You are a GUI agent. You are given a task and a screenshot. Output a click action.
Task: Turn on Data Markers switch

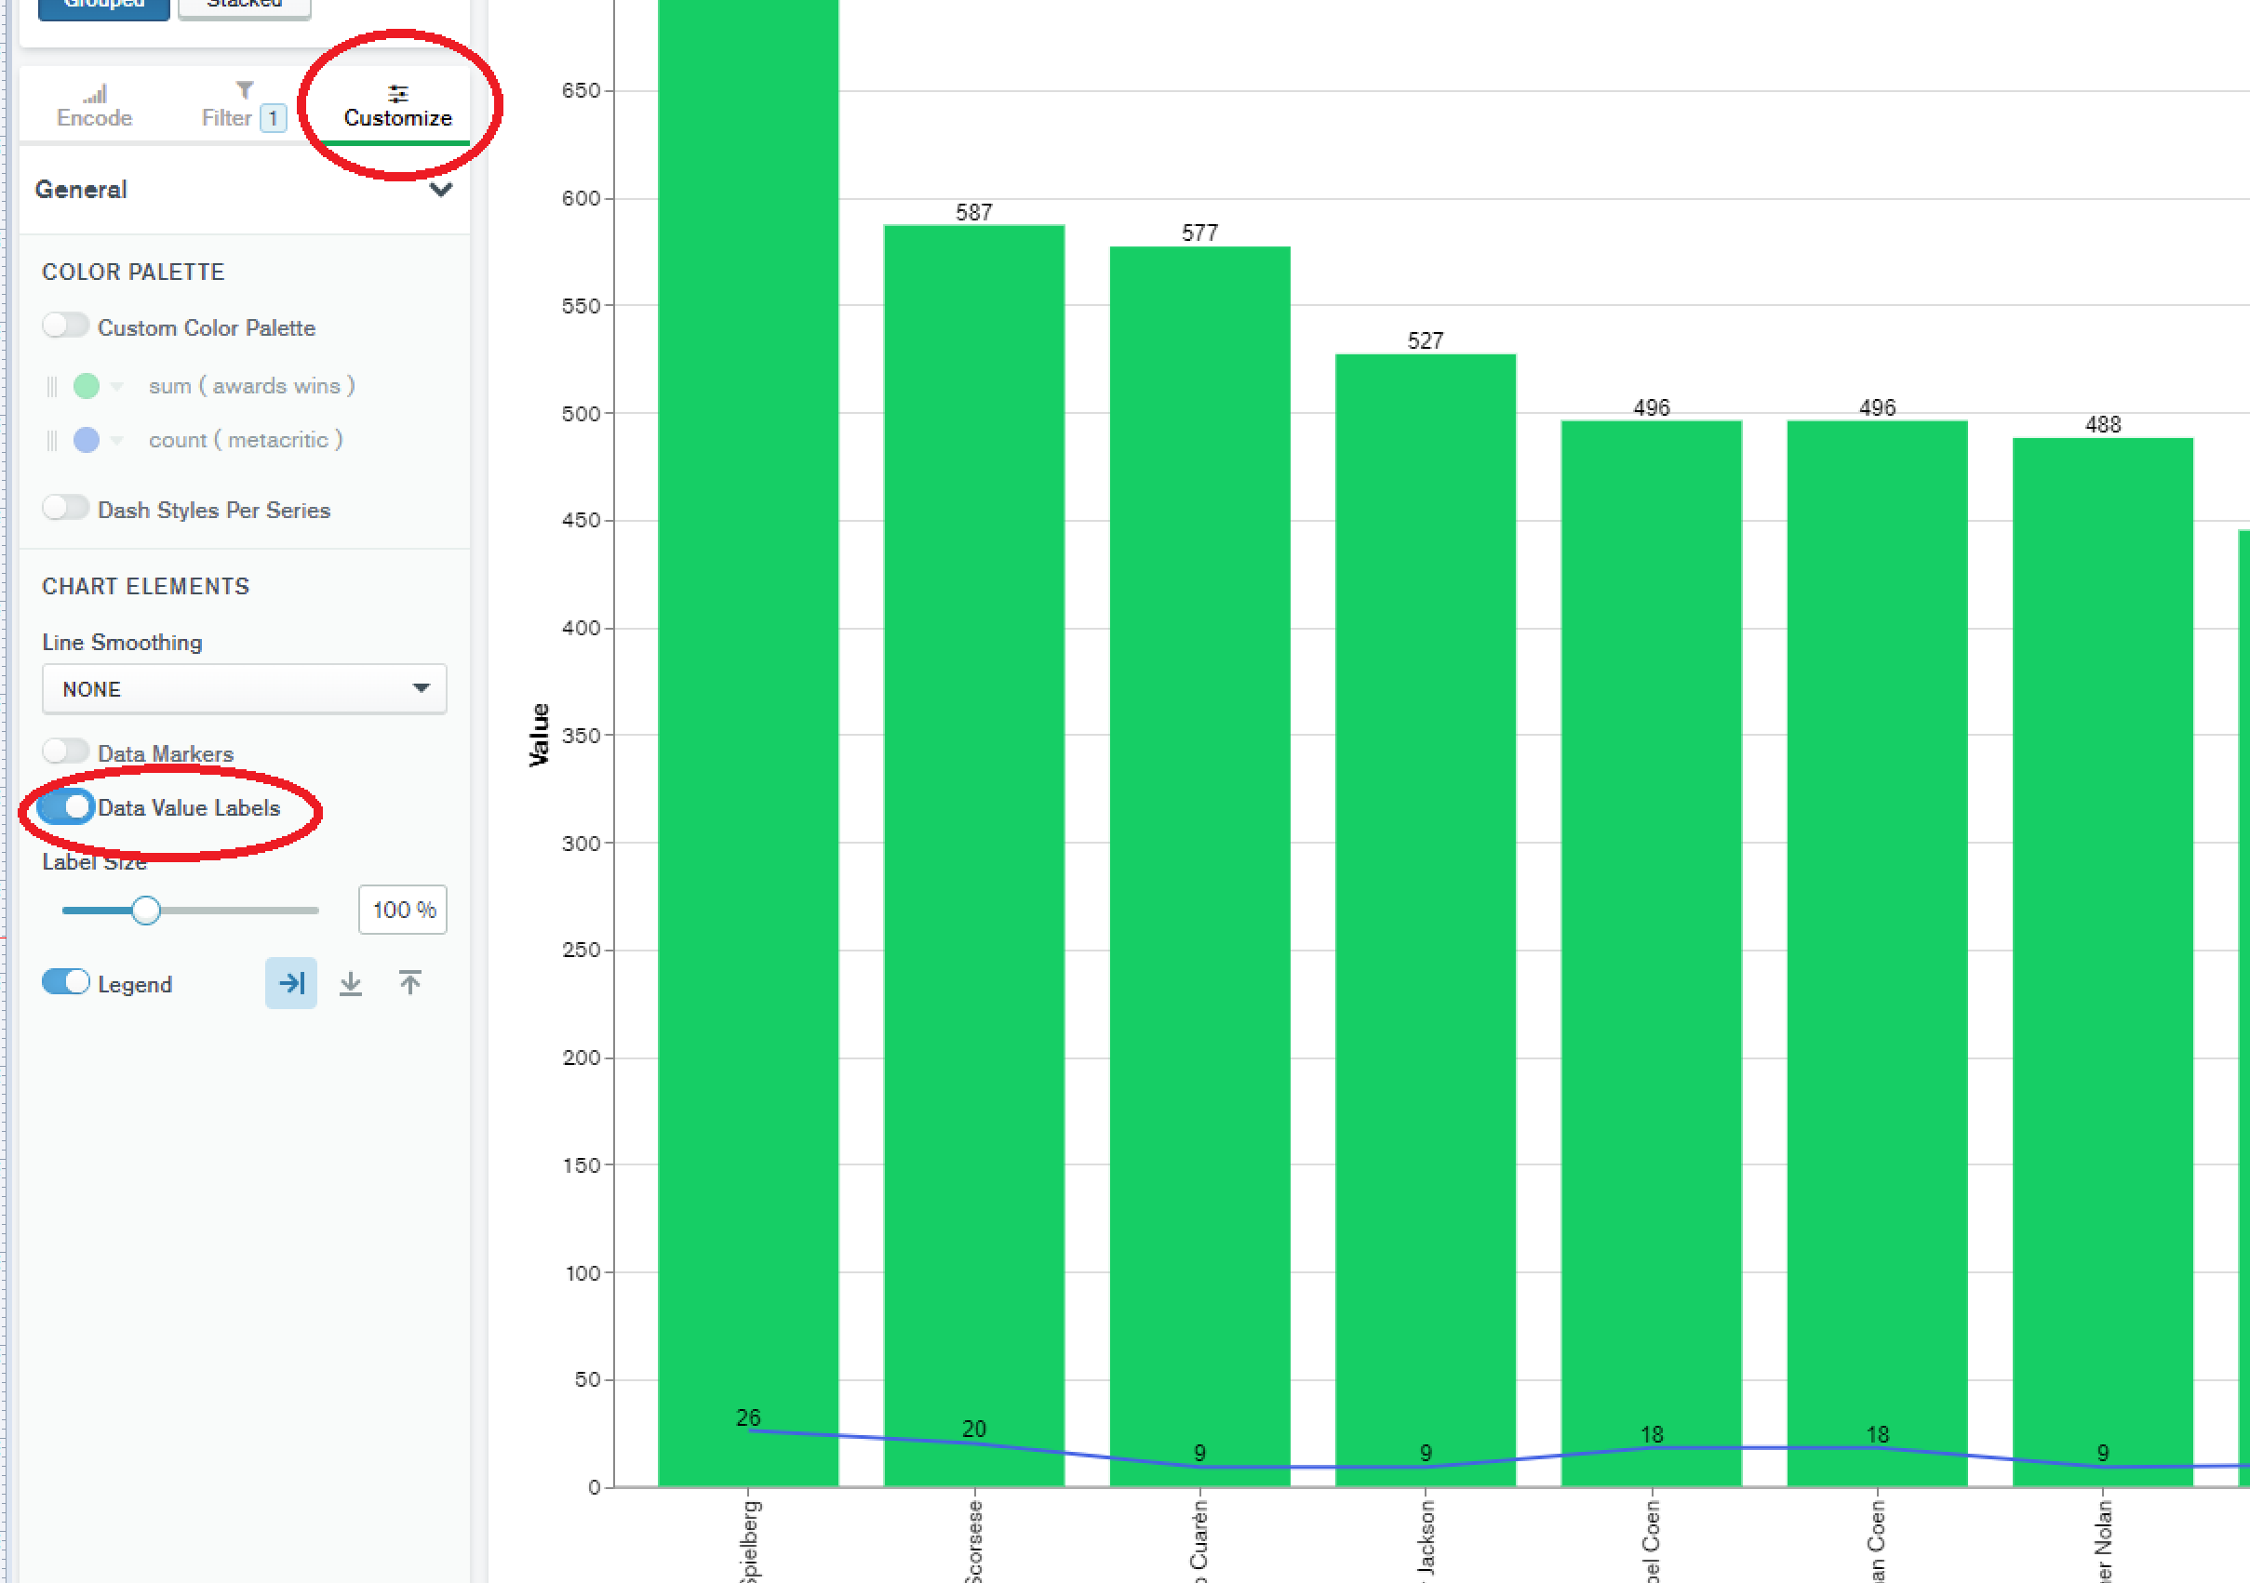click(x=66, y=752)
